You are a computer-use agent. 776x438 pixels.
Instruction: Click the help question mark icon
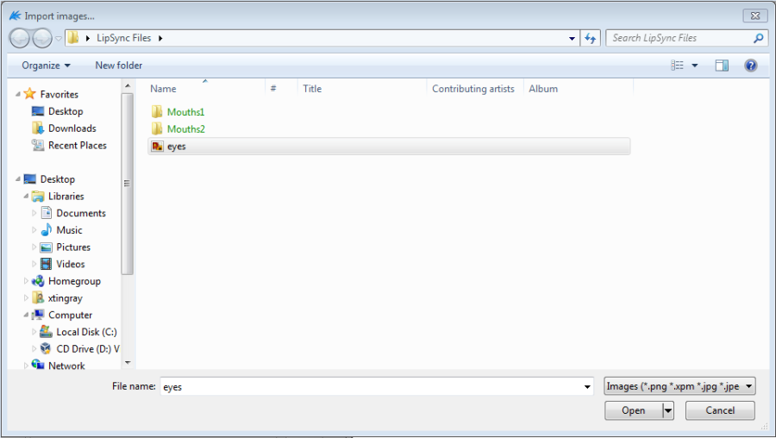click(x=750, y=66)
